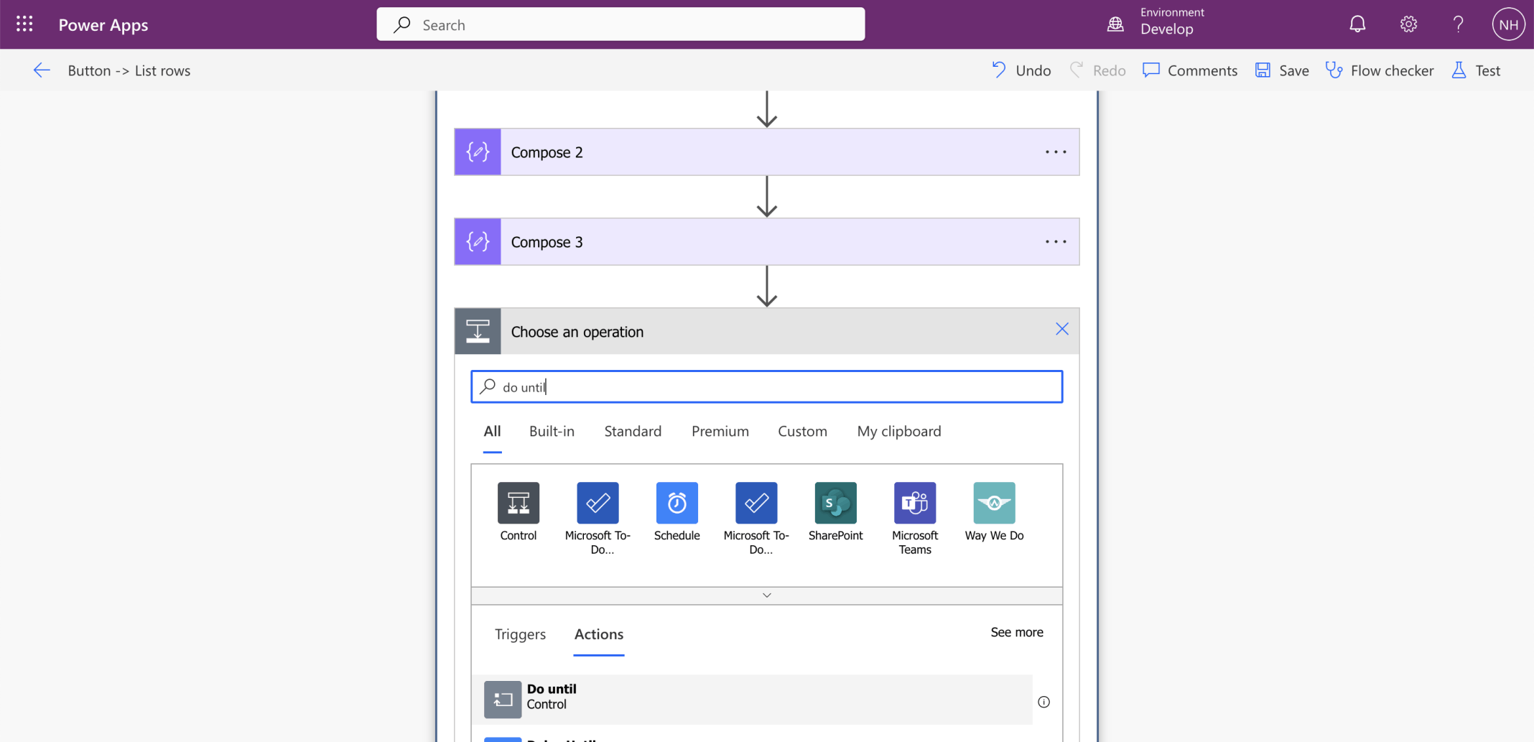Open Compose 3 options menu
This screenshot has height=742, width=1534.
1056,242
